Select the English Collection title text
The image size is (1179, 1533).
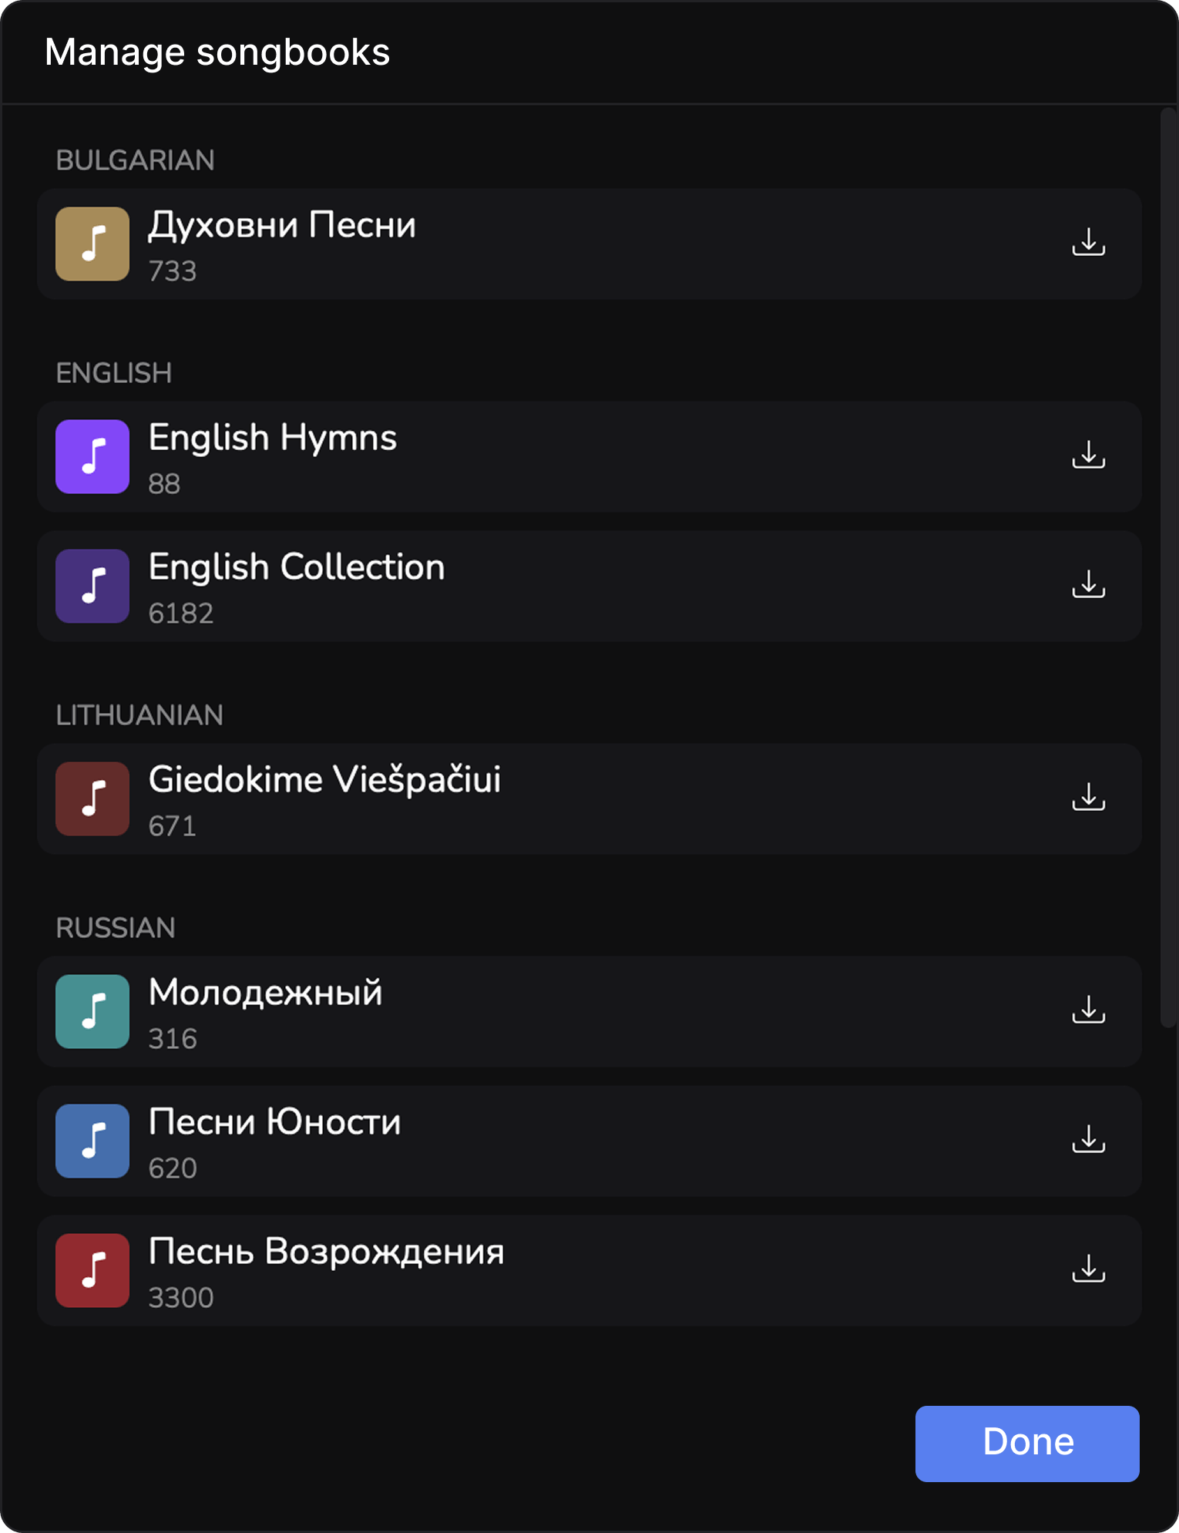(297, 567)
